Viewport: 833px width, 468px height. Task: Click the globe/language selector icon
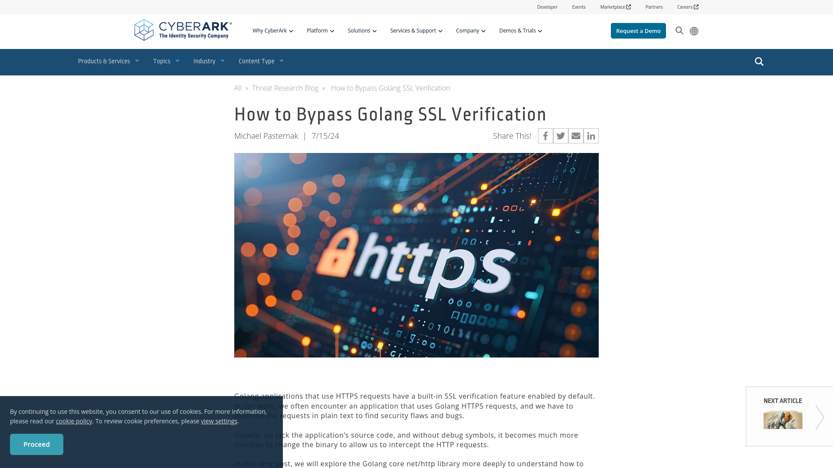click(x=694, y=30)
